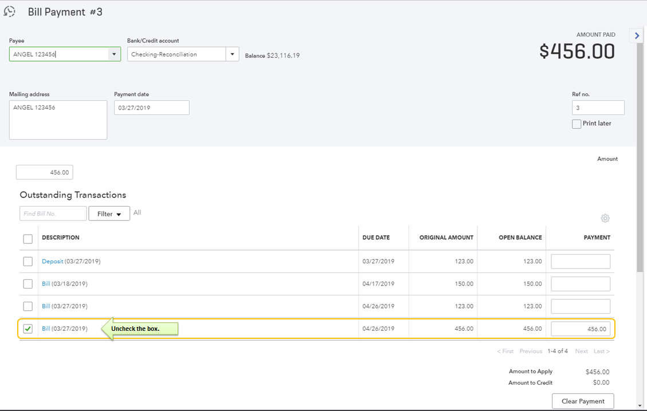Click the Find Bill No. search field
The height and width of the screenshot is (411, 647).
point(53,214)
